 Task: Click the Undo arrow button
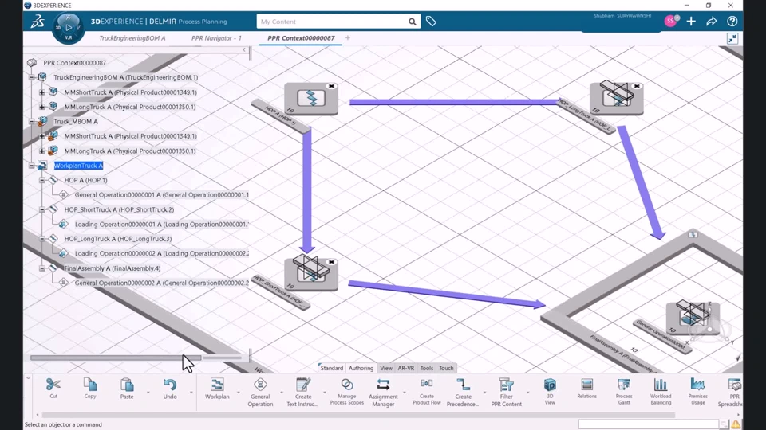point(169,385)
